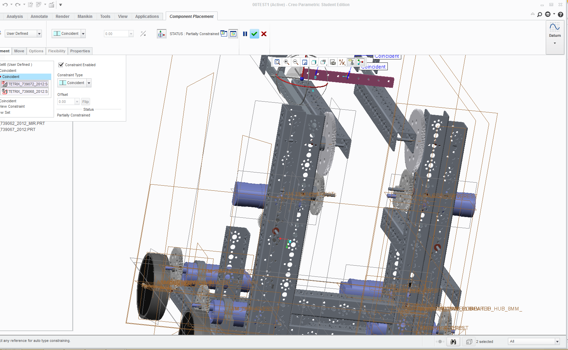Click the Set6 (User Defined) entry

(16, 64)
